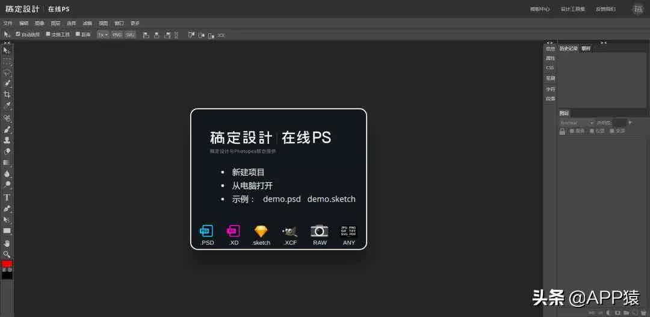Collapse the left toolbar with >< arrows

click(7, 43)
